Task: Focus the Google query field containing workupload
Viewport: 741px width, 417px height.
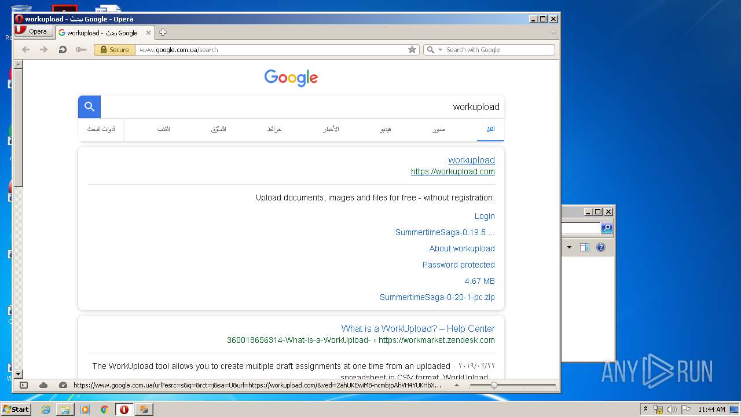Action: 302,107
